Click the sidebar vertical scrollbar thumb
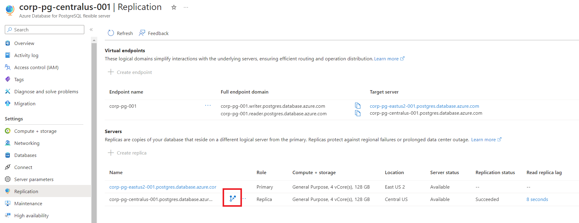This screenshot has width=579, height=223. [94, 133]
